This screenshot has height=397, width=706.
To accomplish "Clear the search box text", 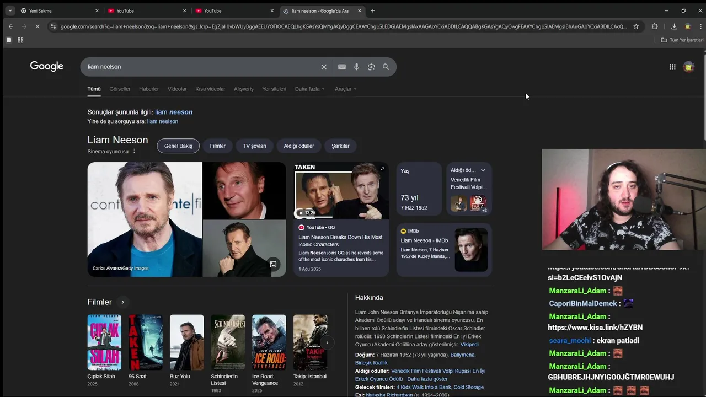I will pyautogui.click(x=324, y=67).
